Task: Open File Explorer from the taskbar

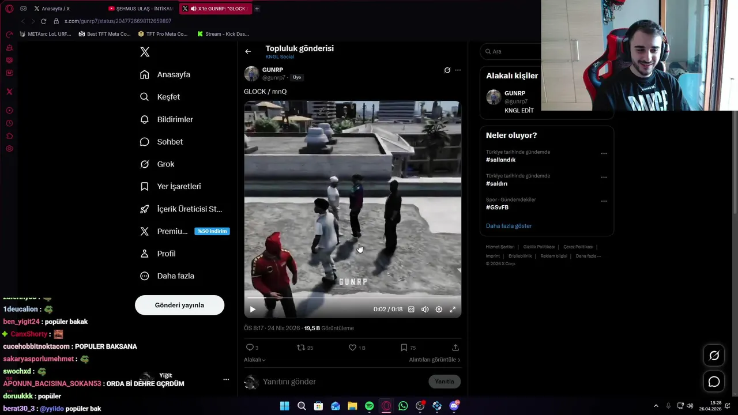Action: point(352,406)
